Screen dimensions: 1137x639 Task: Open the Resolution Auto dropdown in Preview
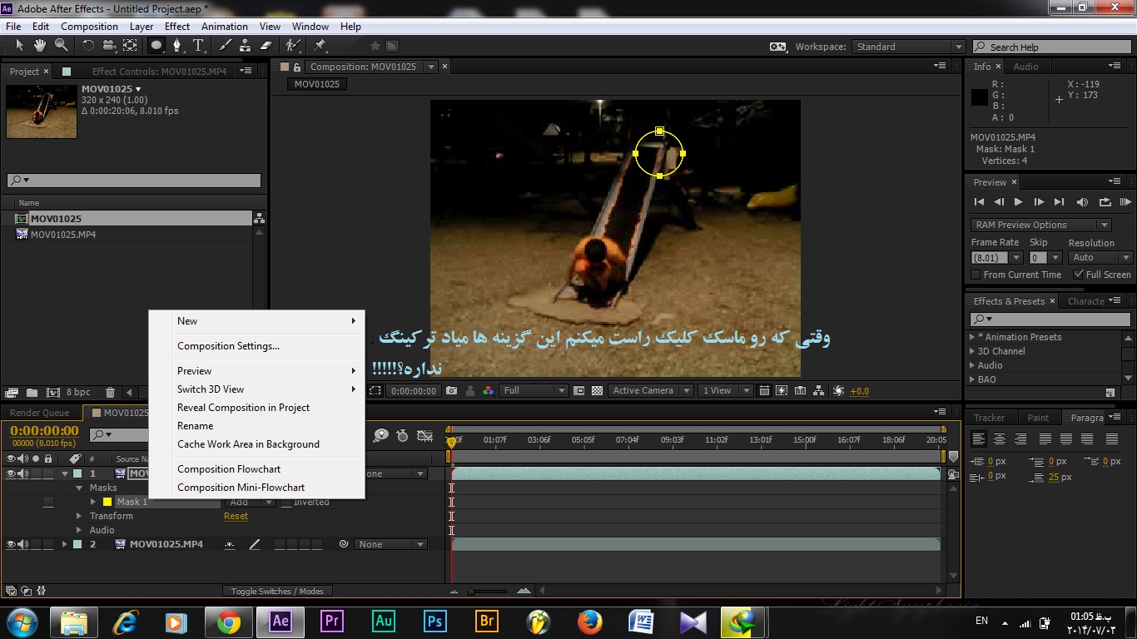point(1100,257)
